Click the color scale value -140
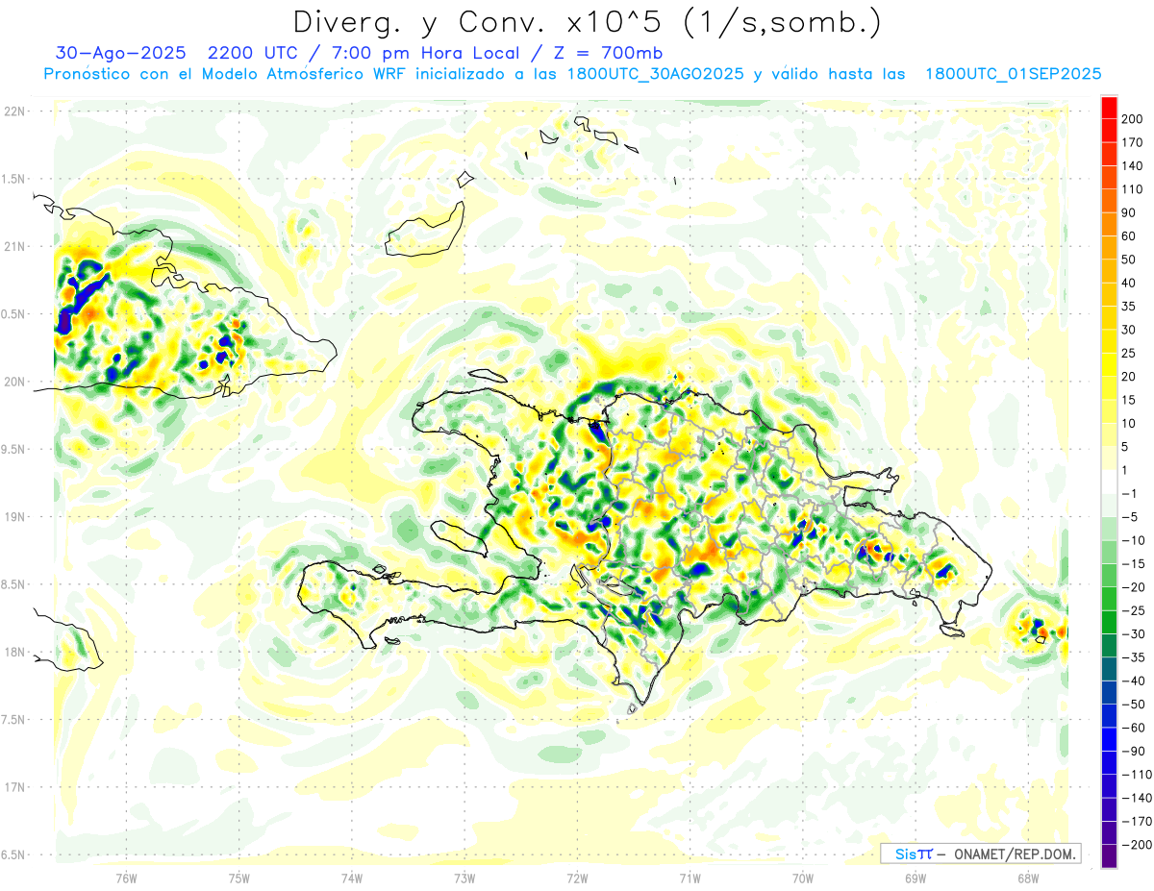The image size is (1154, 891). click(1138, 798)
